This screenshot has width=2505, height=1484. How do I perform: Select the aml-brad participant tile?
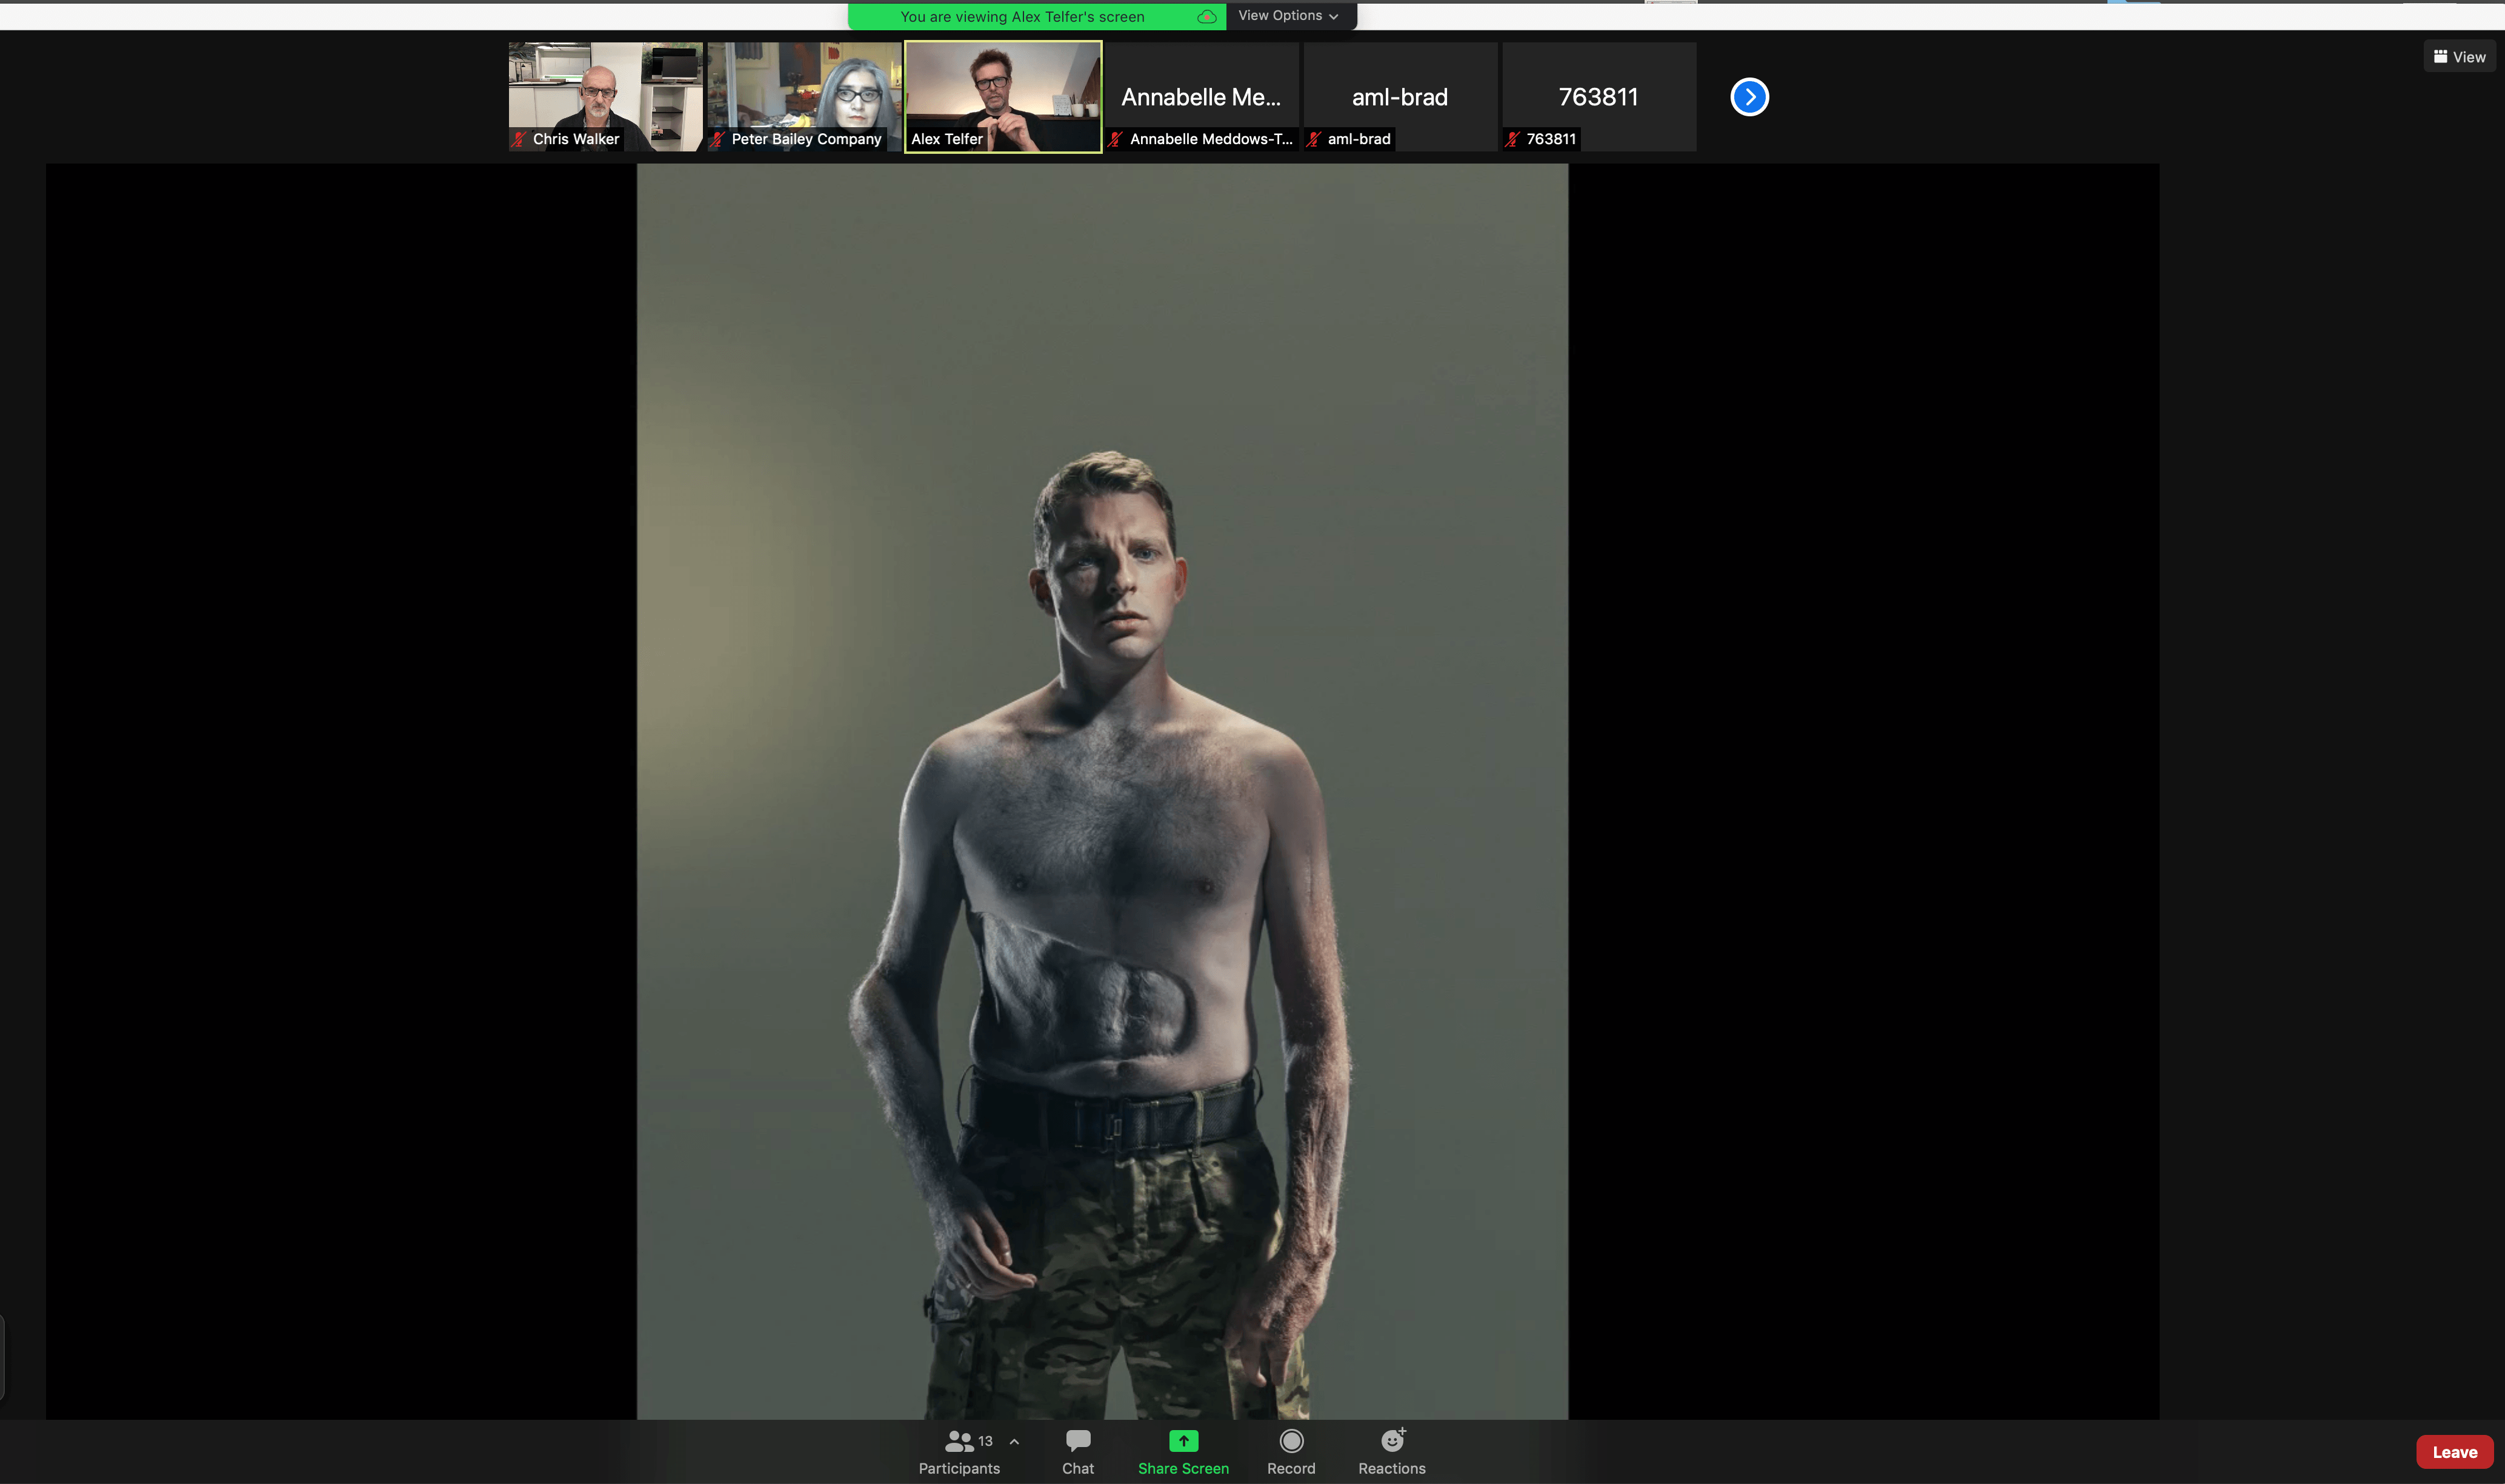tap(1400, 96)
